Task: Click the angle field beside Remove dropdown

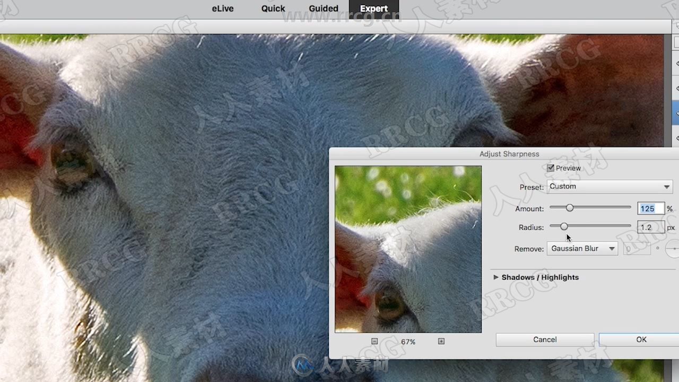Action: 637,248
